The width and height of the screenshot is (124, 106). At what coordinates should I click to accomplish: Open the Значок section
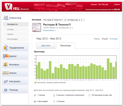coord(15,73)
